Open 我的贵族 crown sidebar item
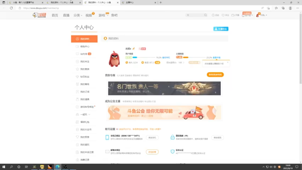Viewport: 302px width, 170px height. 84,69
